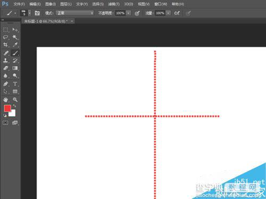266x199 pixels.
Task: Click the flow 100% input field
Action: 160,13
